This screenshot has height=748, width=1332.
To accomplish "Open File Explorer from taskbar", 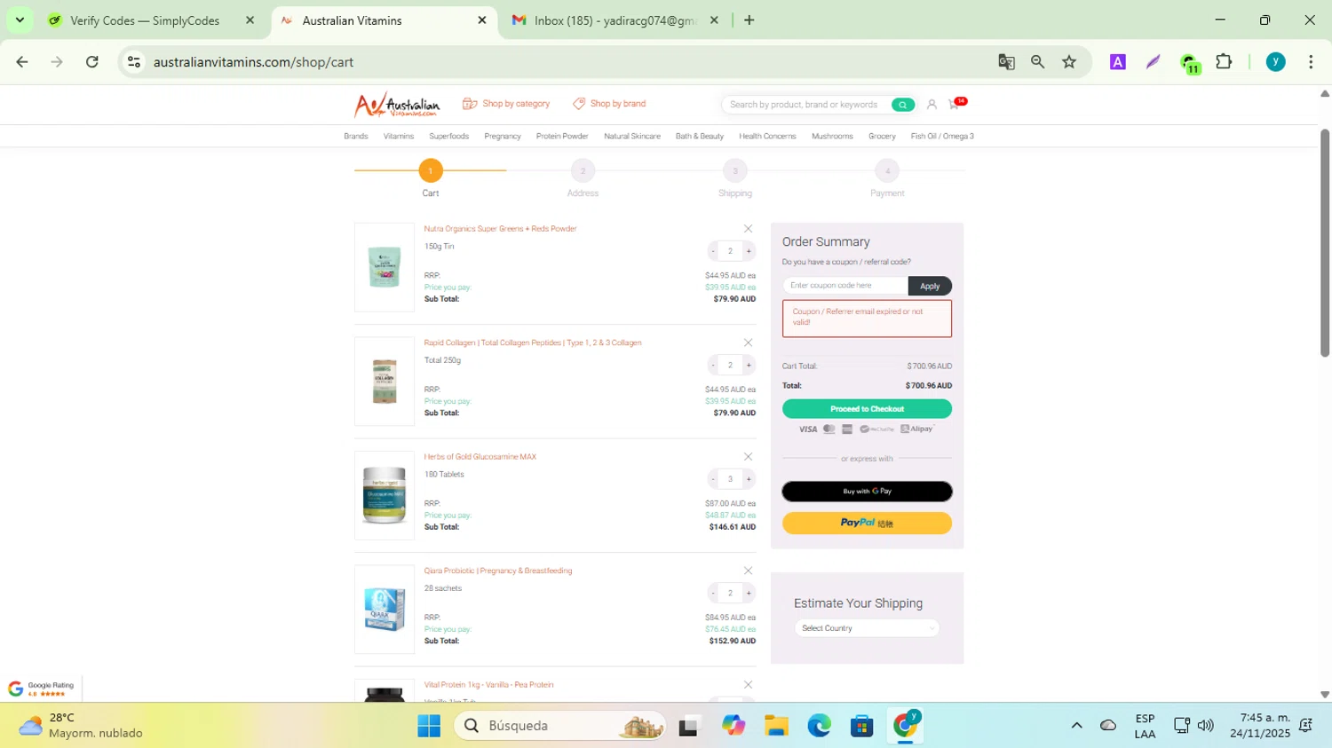I will coord(776,726).
